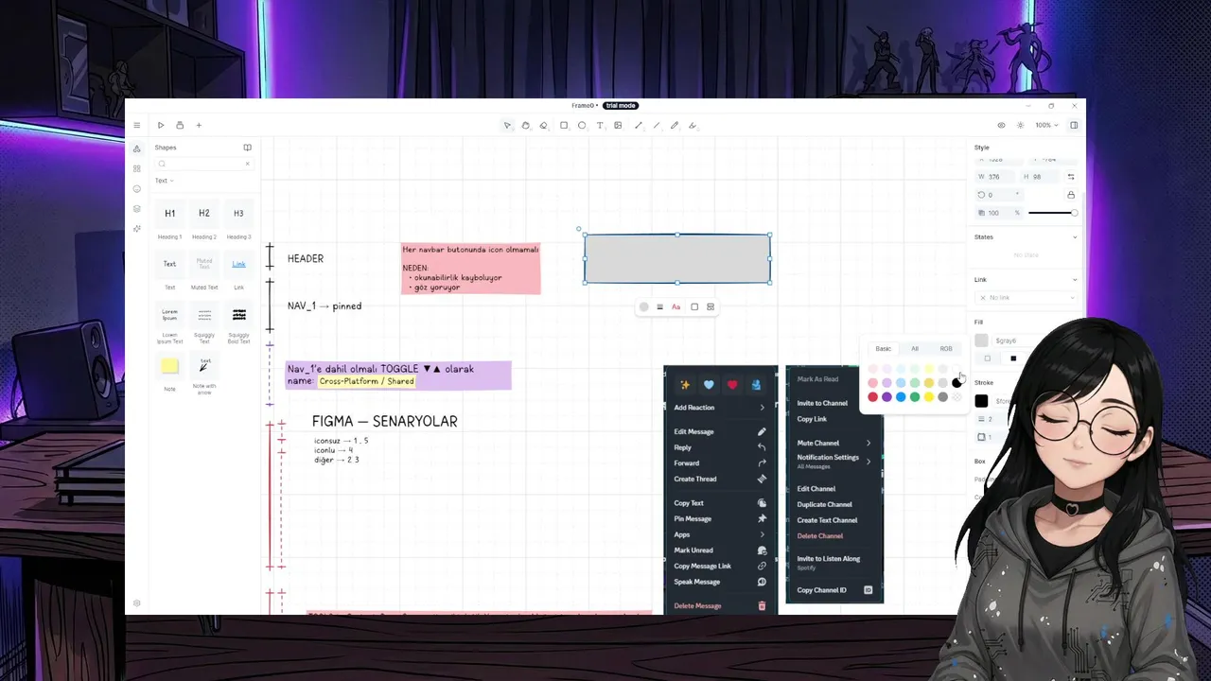Viewport: 1211px width, 681px height.
Task: Open Aa text style in floating toolbar
Action: point(676,306)
